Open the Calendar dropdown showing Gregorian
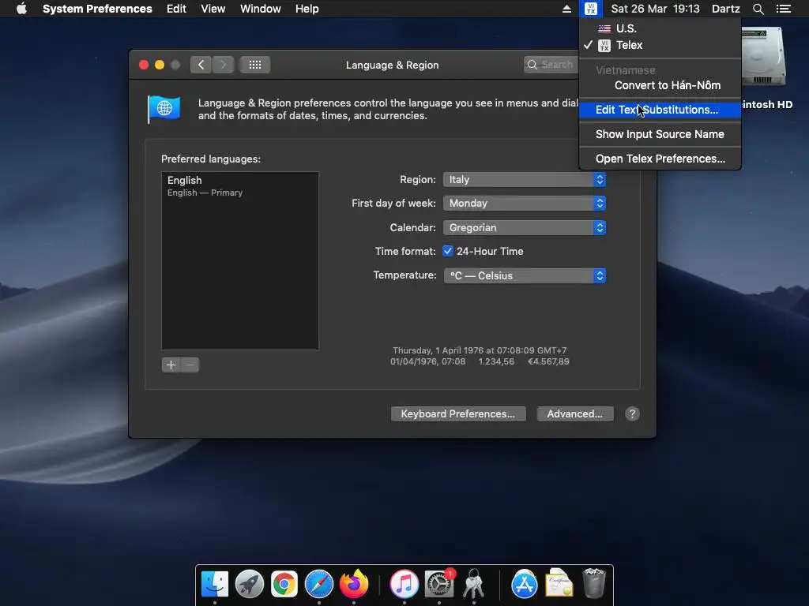809x606 pixels. pos(525,227)
